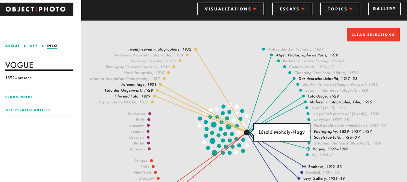Go to the Gallery page
This screenshot has width=407, height=182.
coord(384,9)
